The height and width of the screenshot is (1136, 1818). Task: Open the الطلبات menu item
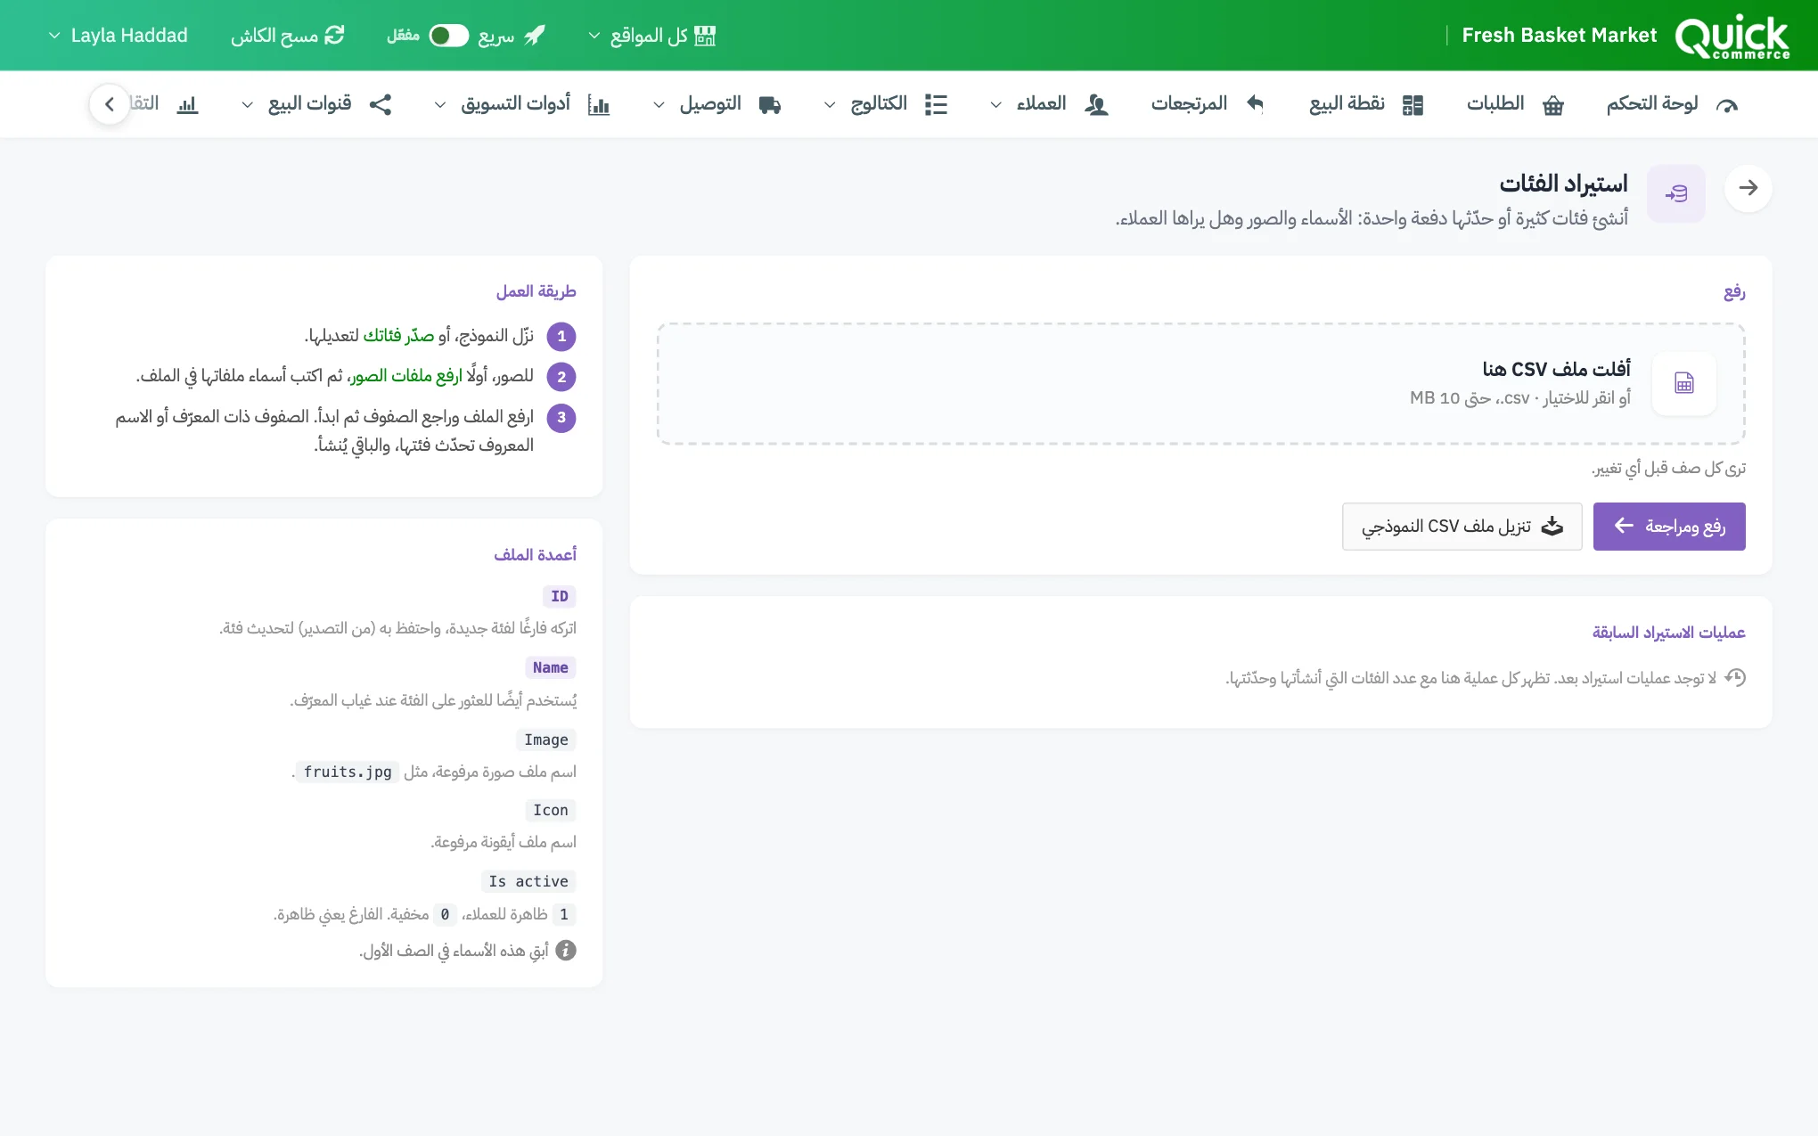tap(1516, 104)
